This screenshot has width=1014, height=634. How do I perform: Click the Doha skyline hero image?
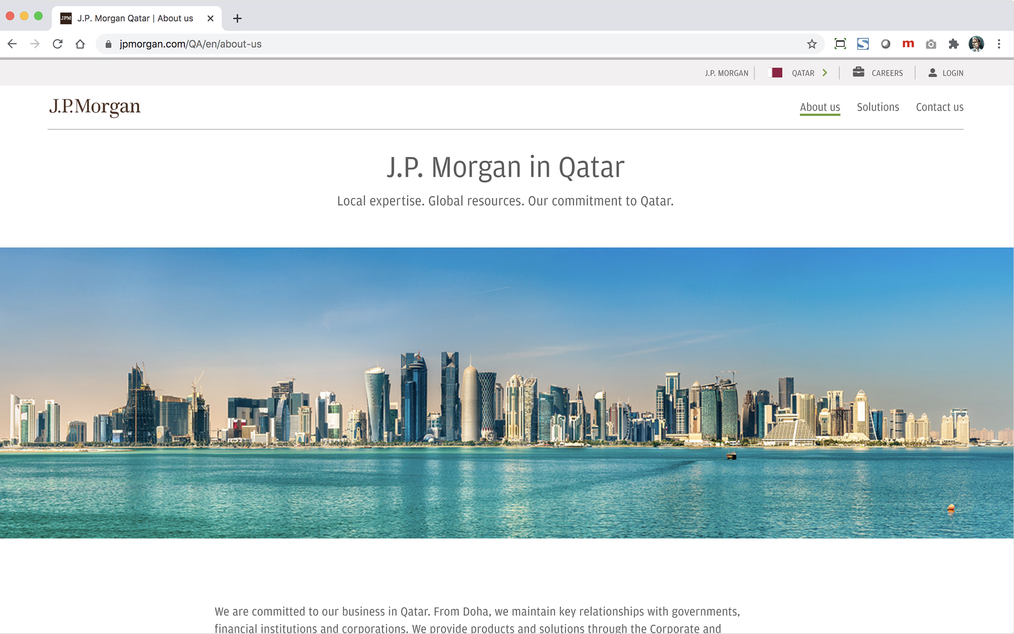pyautogui.click(x=507, y=392)
